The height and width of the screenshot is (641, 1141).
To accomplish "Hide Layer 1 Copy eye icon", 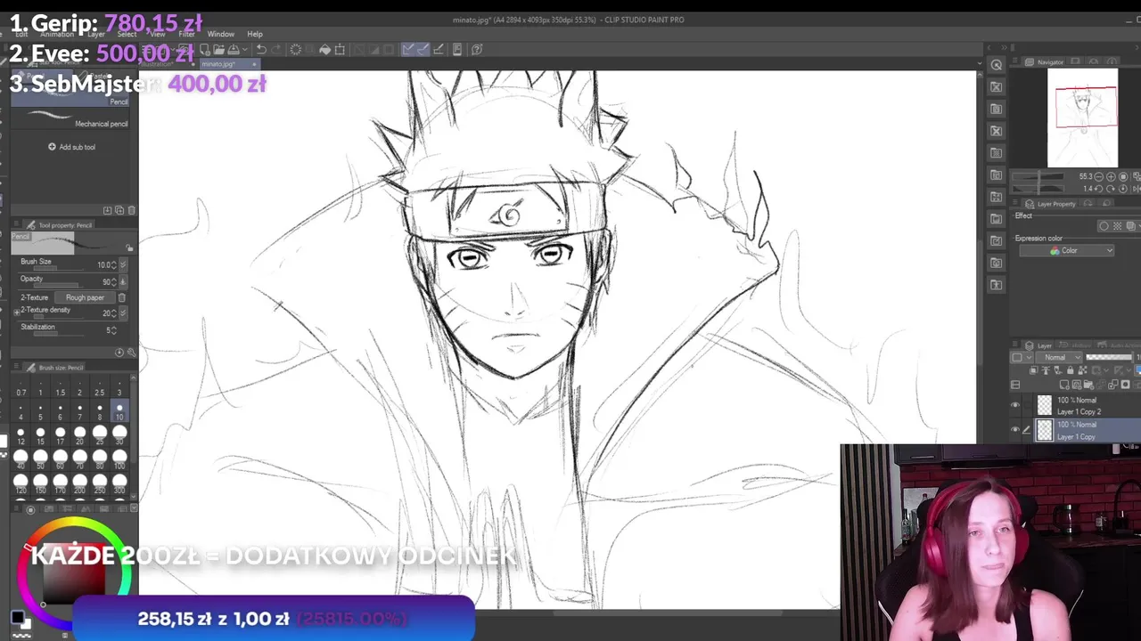I will [1015, 430].
